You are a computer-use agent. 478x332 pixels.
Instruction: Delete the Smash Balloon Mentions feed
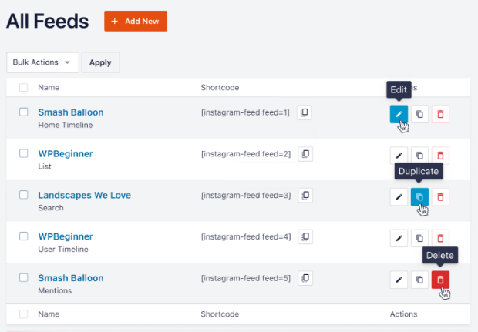440,280
